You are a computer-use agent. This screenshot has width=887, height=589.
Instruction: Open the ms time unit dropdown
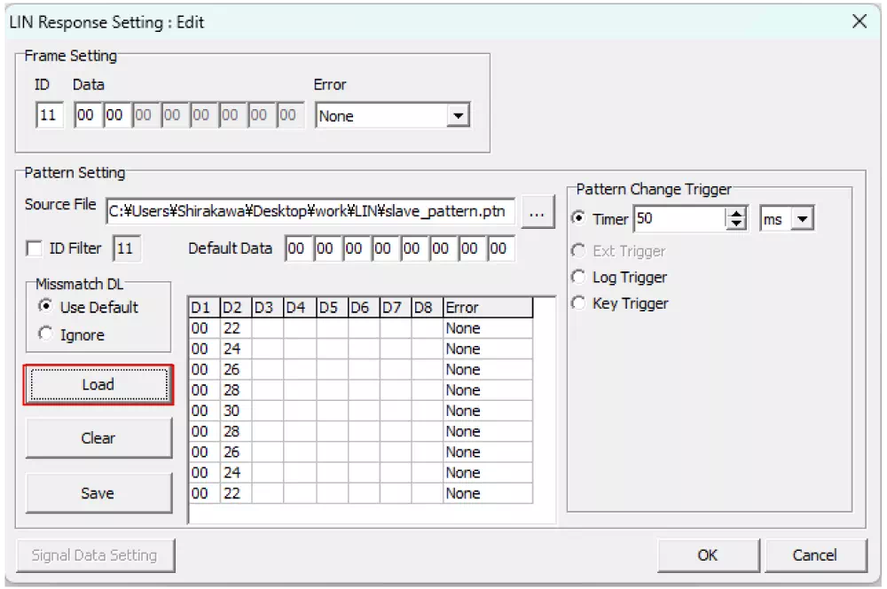pyautogui.click(x=804, y=217)
